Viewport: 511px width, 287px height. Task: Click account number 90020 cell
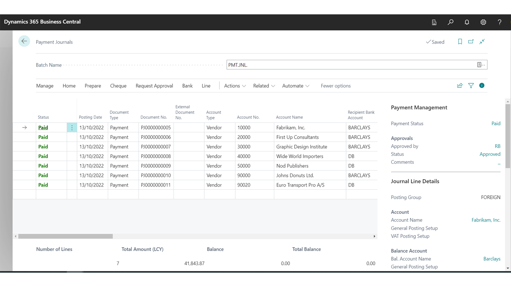pyautogui.click(x=255, y=185)
